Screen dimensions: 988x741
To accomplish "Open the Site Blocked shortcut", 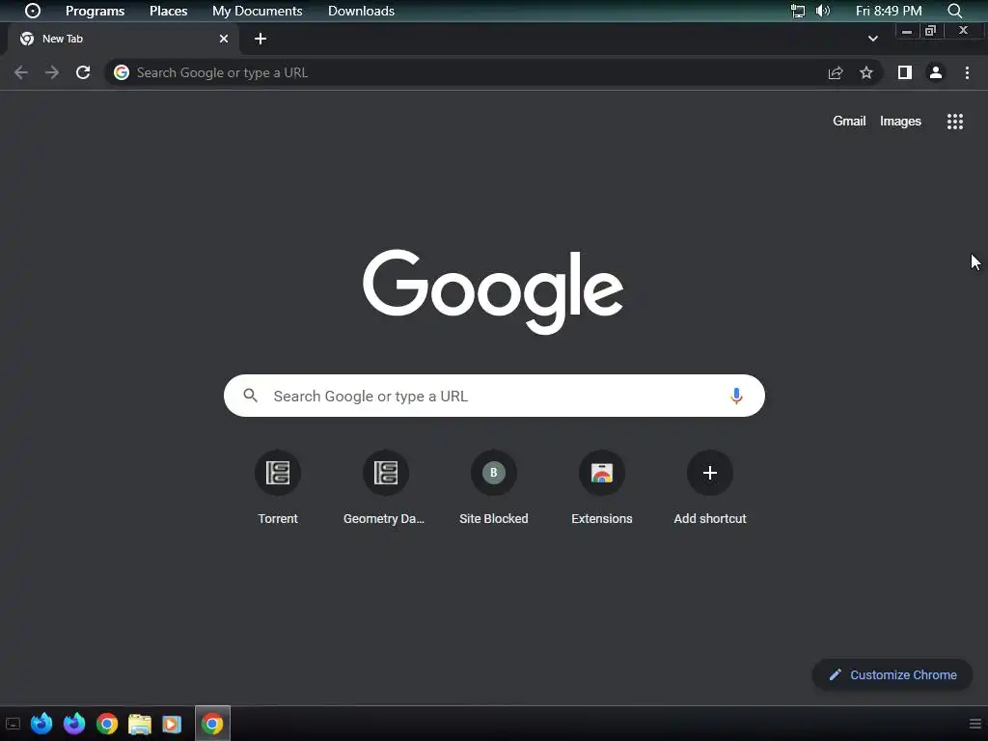I will pyautogui.click(x=494, y=487).
